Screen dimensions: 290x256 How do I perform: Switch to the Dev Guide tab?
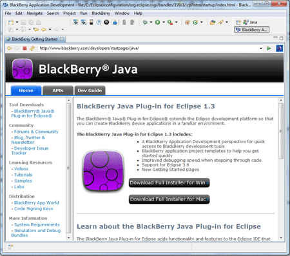(90, 90)
